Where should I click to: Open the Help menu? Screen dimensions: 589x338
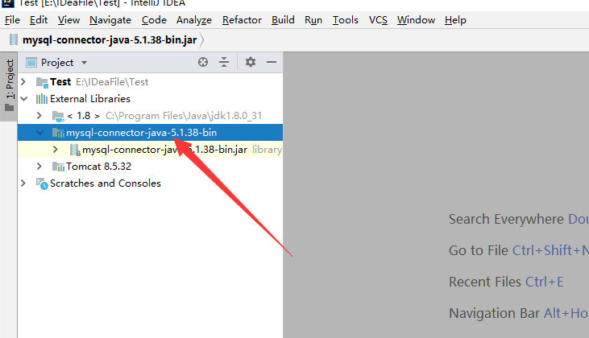pos(455,20)
